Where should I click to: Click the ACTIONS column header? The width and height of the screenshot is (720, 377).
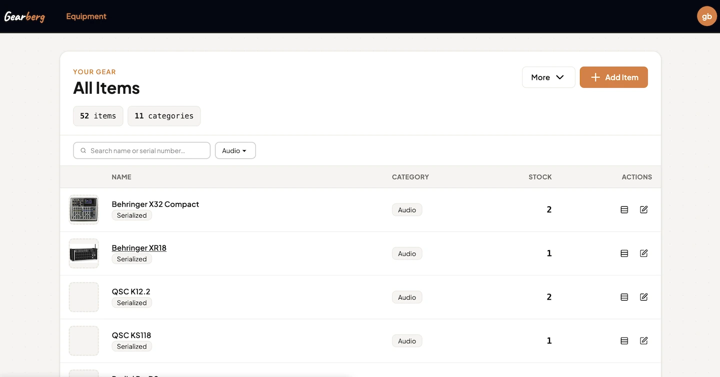pos(637,177)
